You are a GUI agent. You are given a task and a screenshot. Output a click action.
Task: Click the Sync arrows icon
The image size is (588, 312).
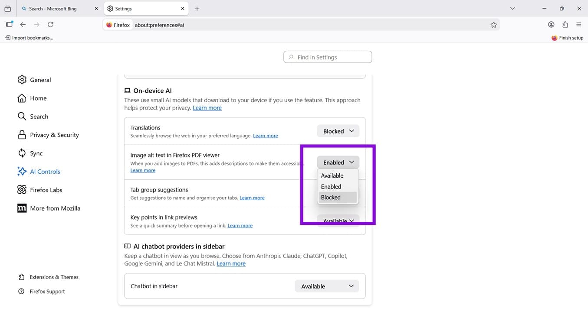22,153
